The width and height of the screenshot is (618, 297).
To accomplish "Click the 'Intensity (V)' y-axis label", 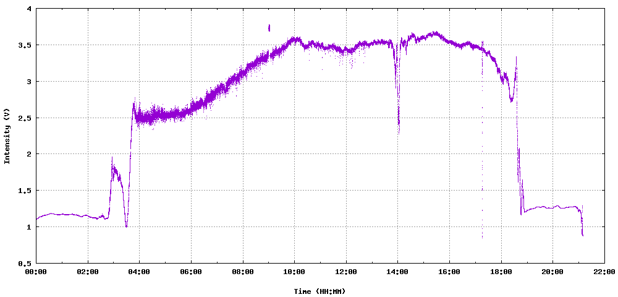I will [7, 136].
